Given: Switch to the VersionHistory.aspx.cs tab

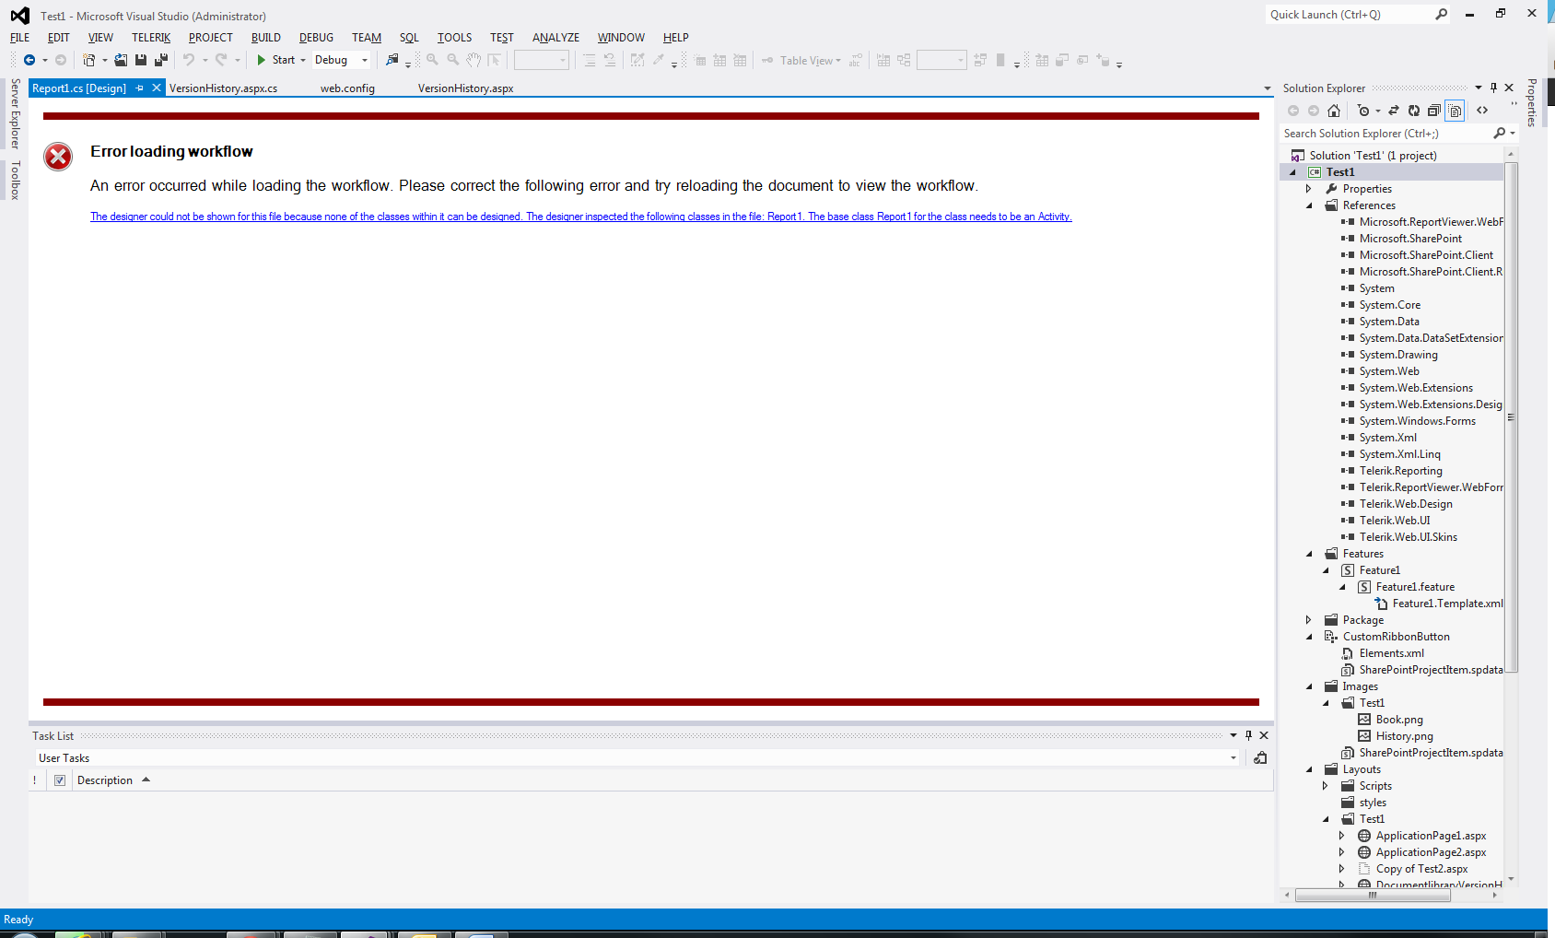Looking at the screenshot, I should [223, 88].
